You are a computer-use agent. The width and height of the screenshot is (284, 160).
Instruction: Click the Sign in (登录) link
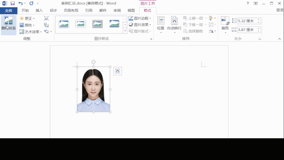click(x=280, y=10)
